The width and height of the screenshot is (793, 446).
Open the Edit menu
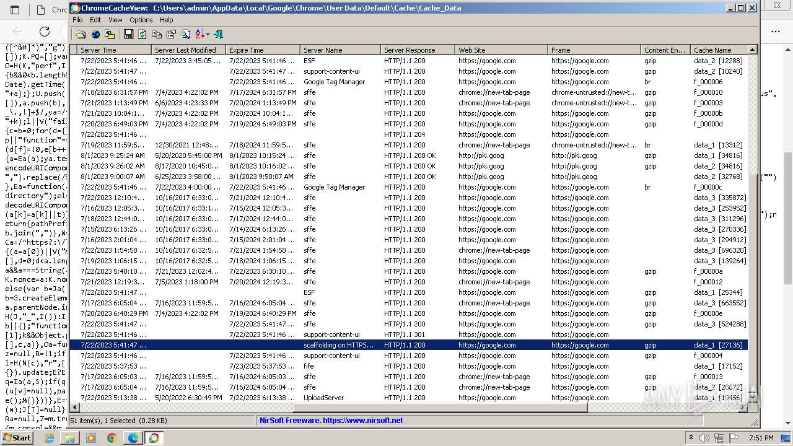coord(95,20)
